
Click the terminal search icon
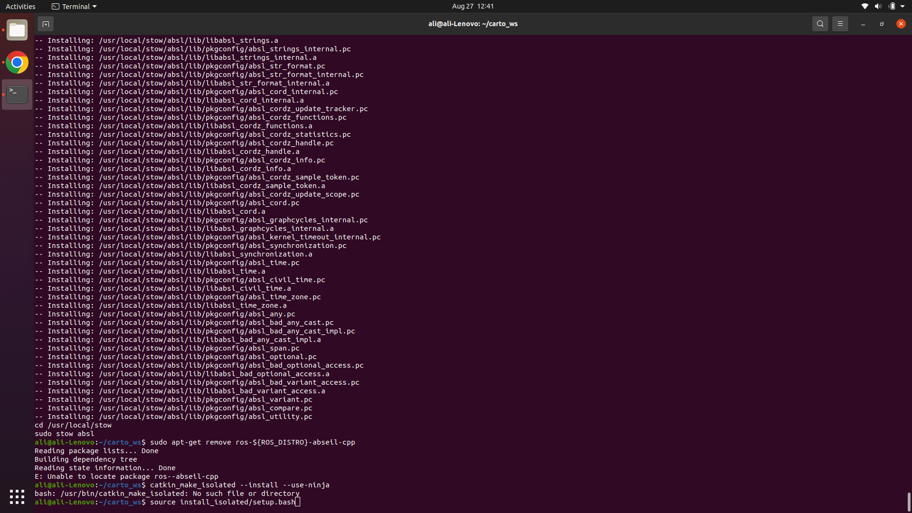pos(820,24)
